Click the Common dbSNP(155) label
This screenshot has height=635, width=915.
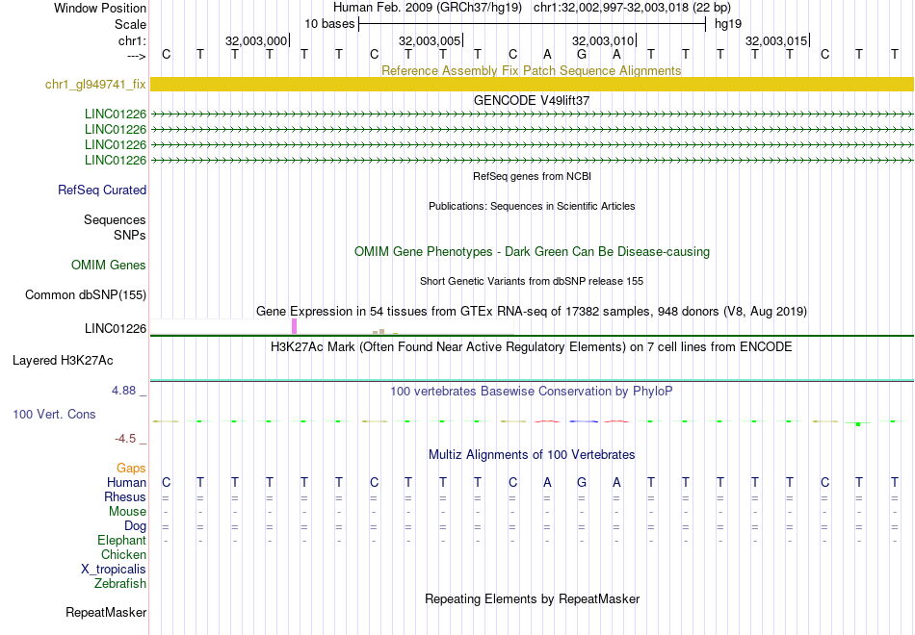click(86, 295)
